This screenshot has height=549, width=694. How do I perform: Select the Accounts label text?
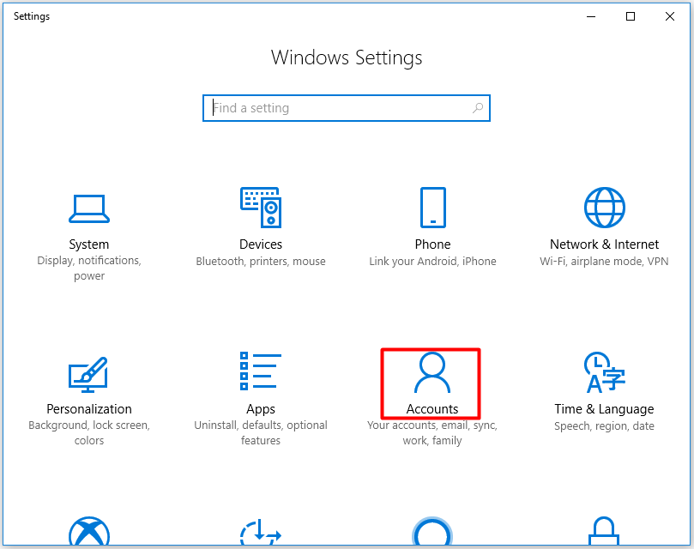point(431,409)
